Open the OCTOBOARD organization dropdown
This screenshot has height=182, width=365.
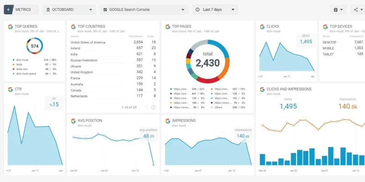pyautogui.click(x=69, y=10)
